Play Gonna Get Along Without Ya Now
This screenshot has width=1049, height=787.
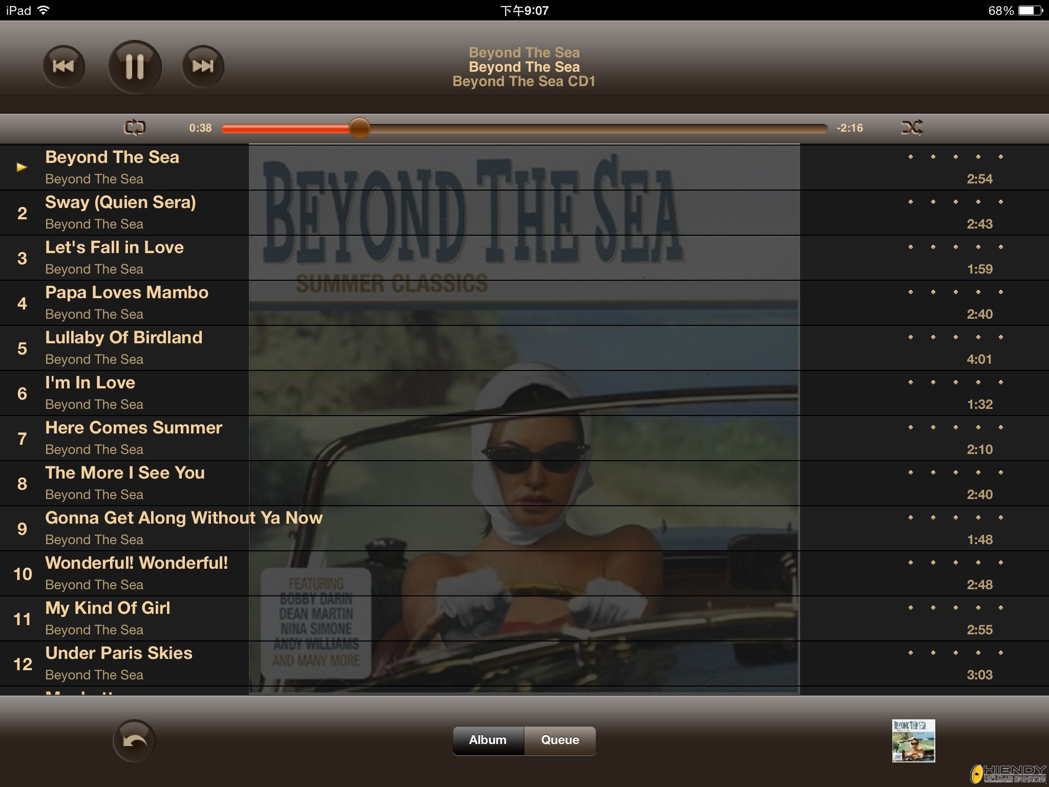[524, 529]
